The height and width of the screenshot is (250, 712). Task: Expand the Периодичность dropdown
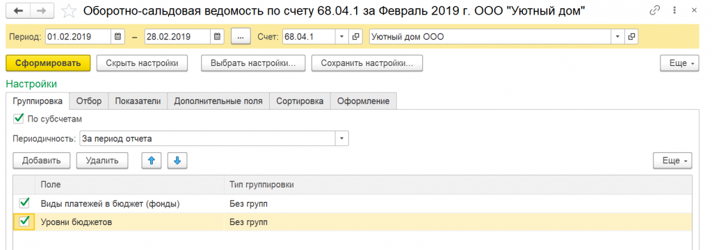point(342,138)
